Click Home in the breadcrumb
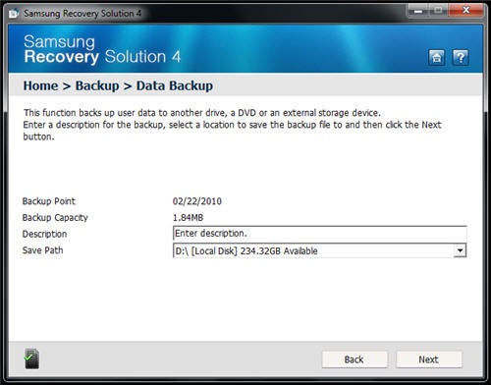 tap(40, 85)
